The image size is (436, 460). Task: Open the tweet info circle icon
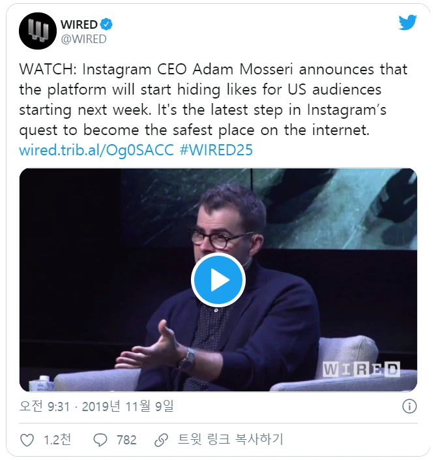(x=409, y=406)
